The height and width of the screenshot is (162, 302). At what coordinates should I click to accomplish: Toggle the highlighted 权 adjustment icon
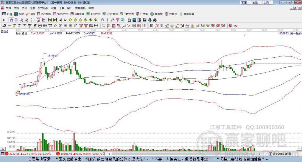tap(39, 20)
